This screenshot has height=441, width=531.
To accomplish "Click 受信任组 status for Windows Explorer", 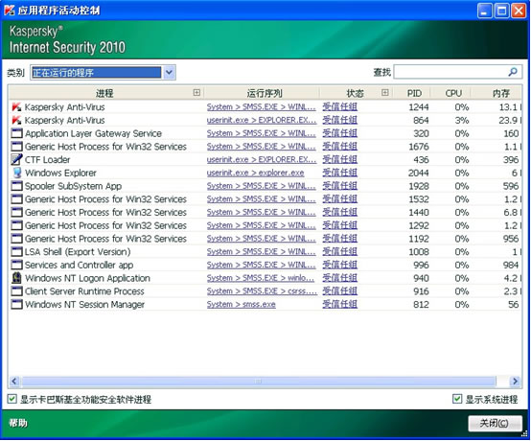I will click(x=339, y=173).
